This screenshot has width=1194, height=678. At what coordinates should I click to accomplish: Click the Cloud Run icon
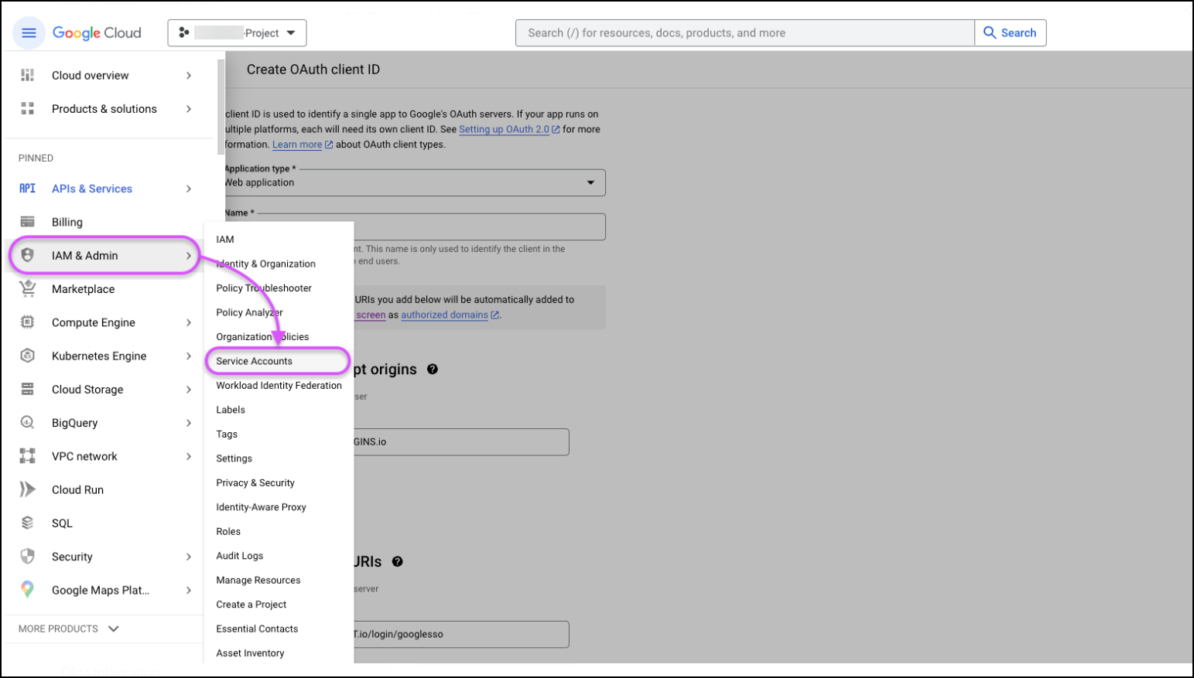coord(28,490)
